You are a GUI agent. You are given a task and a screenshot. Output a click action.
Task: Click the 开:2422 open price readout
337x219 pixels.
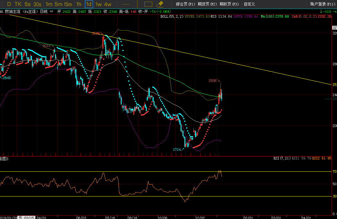64,12
